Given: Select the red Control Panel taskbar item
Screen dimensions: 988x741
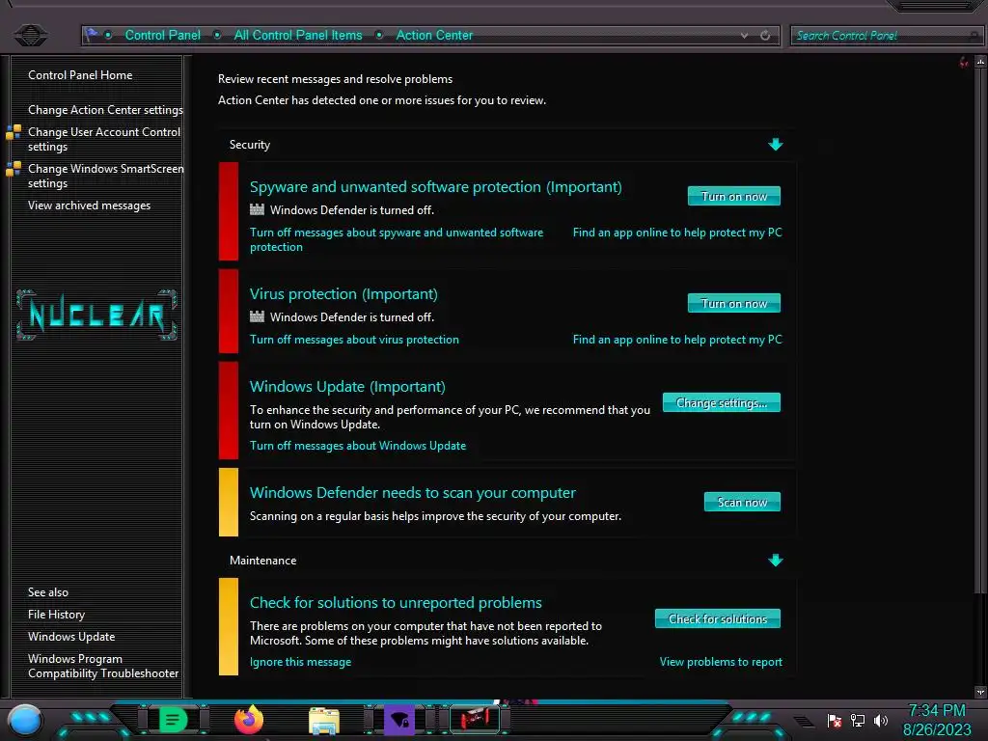Looking at the screenshot, I should point(475,719).
